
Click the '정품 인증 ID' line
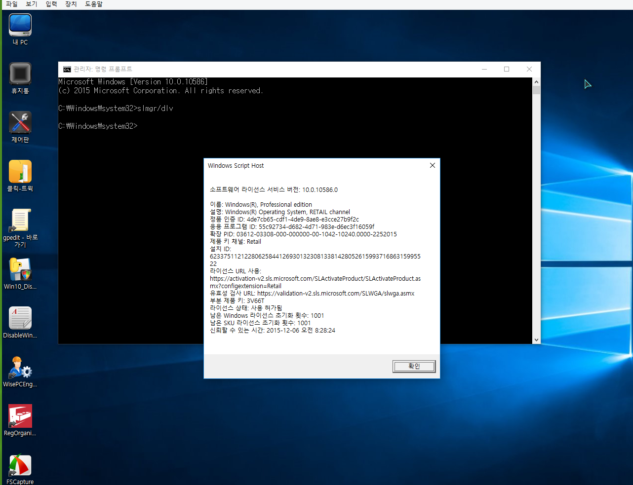point(284,219)
